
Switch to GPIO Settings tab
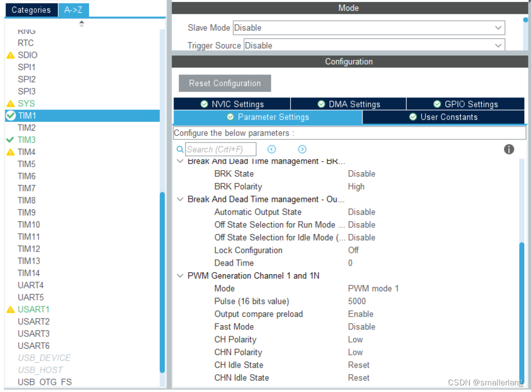pyautogui.click(x=466, y=104)
